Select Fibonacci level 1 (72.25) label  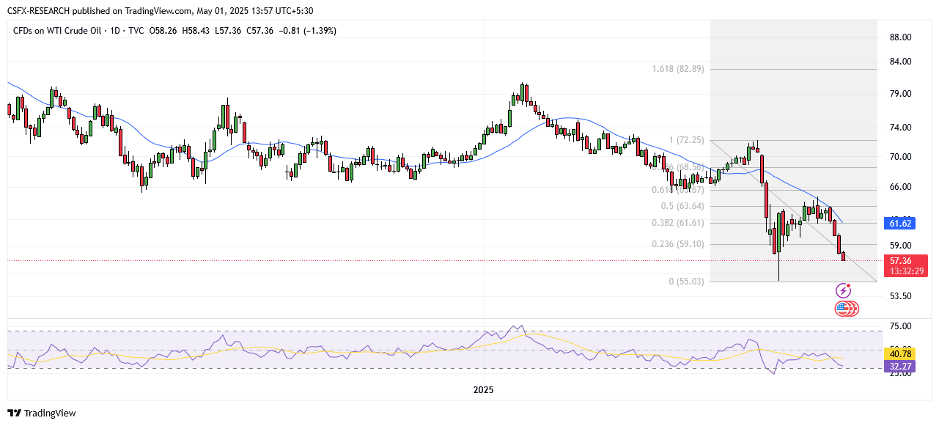coord(687,140)
